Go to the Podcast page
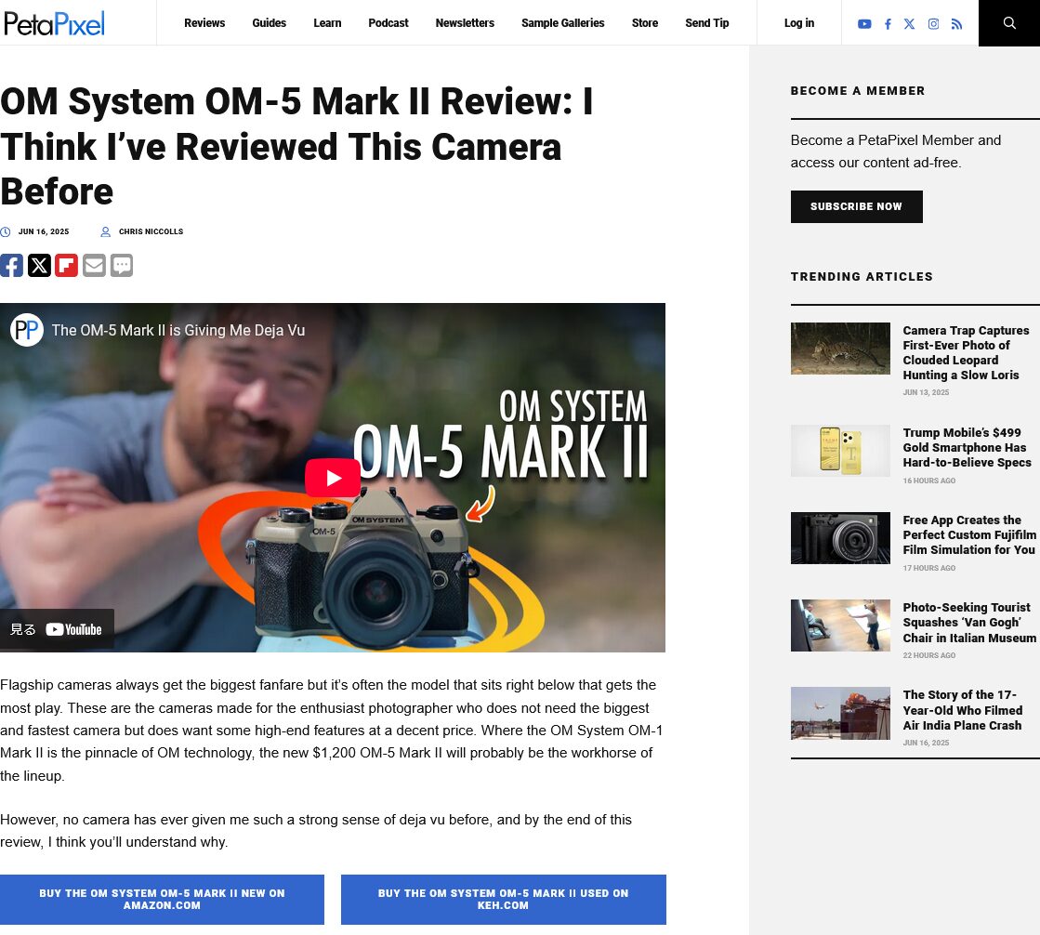The width and height of the screenshot is (1040, 935). click(x=388, y=23)
